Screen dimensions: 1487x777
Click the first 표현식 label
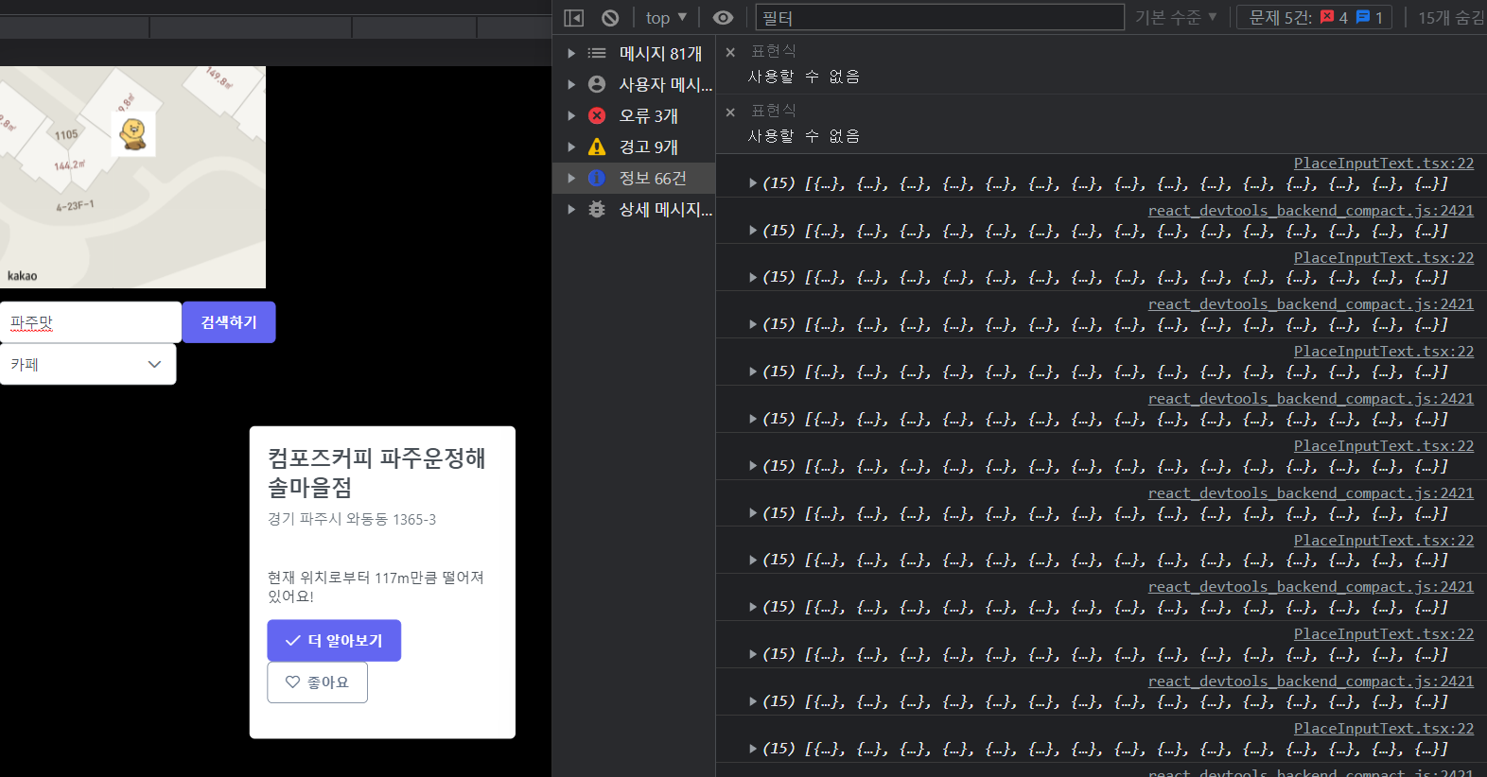pyautogui.click(x=774, y=51)
